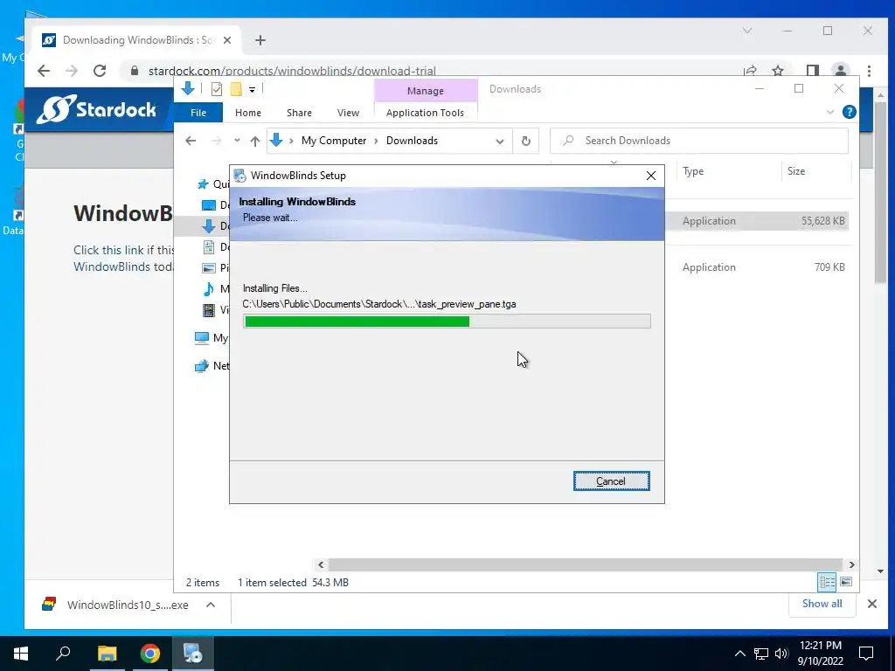Go up one folder level
895x671 pixels.
click(255, 141)
